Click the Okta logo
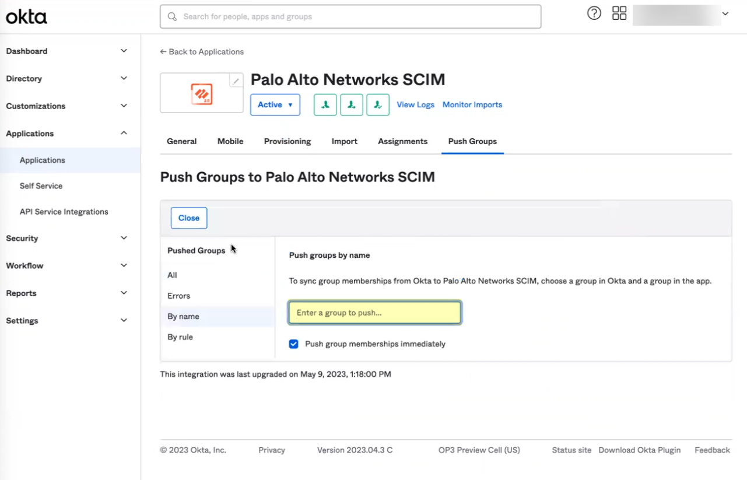This screenshot has width=747, height=480. [26, 17]
